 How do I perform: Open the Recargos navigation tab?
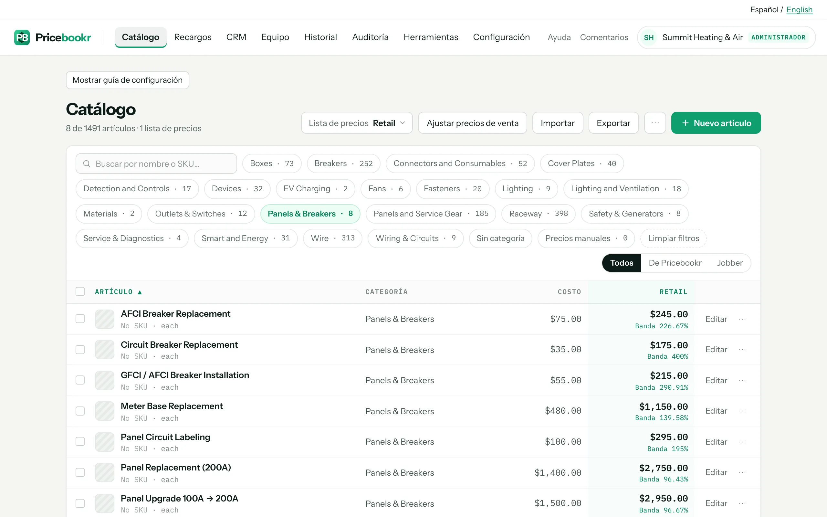click(193, 37)
